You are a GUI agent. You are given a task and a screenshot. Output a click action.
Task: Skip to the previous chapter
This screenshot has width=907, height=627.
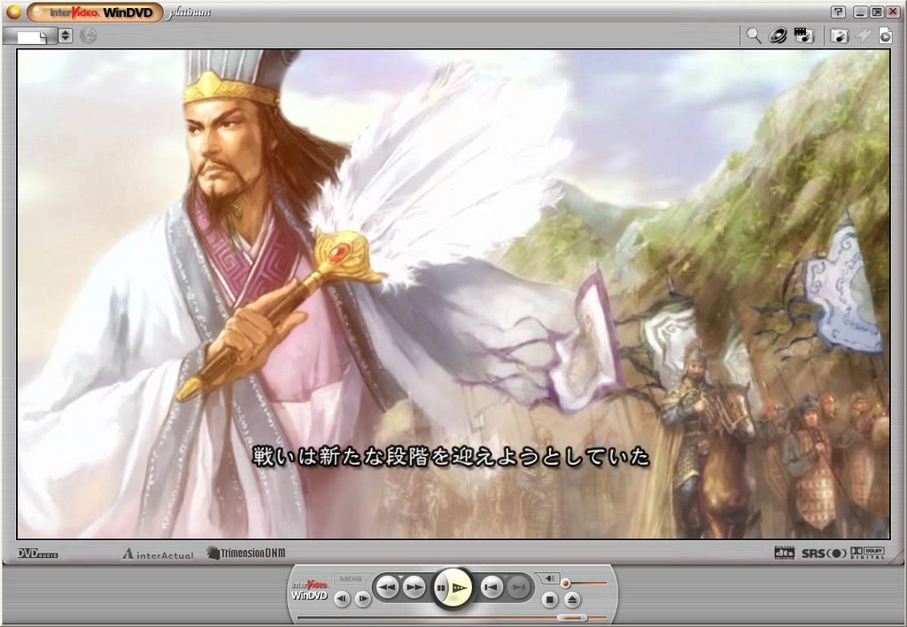coord(491,588)
